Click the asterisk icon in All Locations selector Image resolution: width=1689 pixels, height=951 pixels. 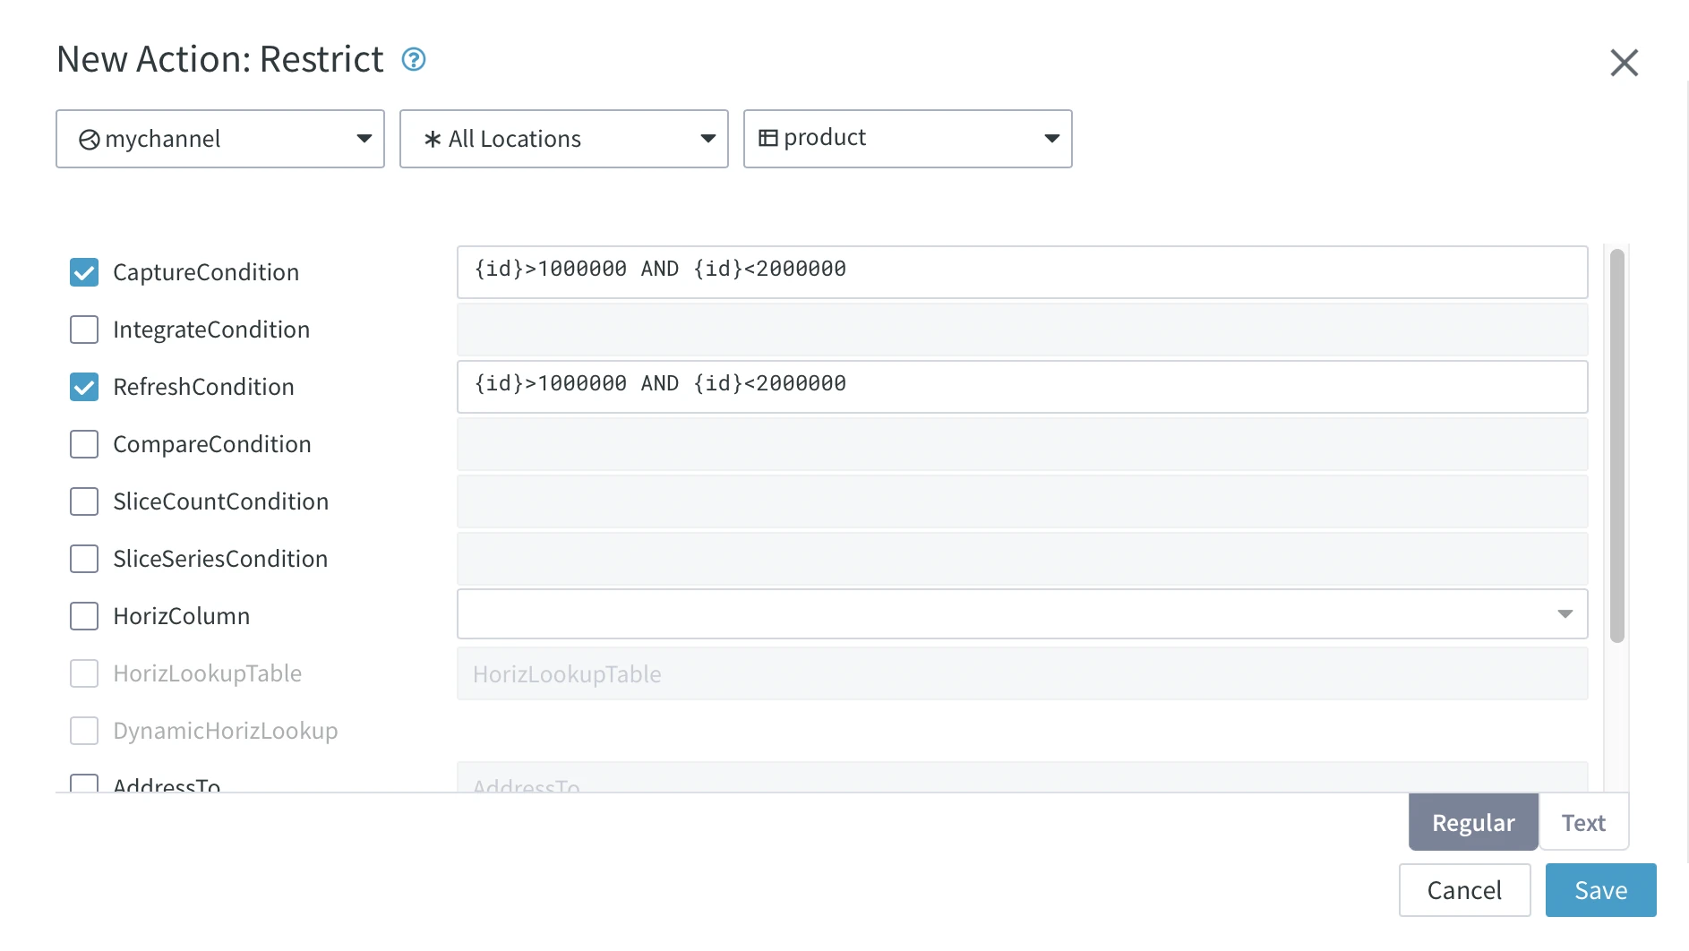point(433,139)
